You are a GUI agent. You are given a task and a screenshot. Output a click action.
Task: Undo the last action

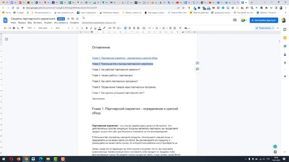pos(5,28)
